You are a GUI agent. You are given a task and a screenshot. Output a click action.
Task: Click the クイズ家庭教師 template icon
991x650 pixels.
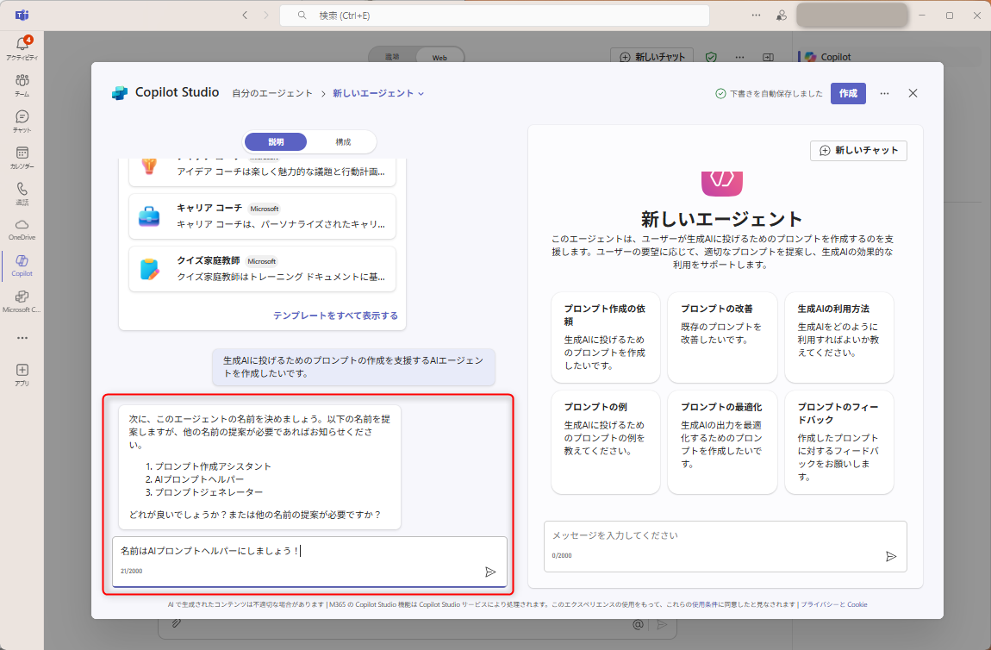tap(149, 269)
